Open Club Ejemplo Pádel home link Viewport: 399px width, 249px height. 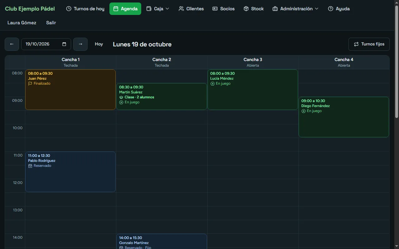click(30, 9)
